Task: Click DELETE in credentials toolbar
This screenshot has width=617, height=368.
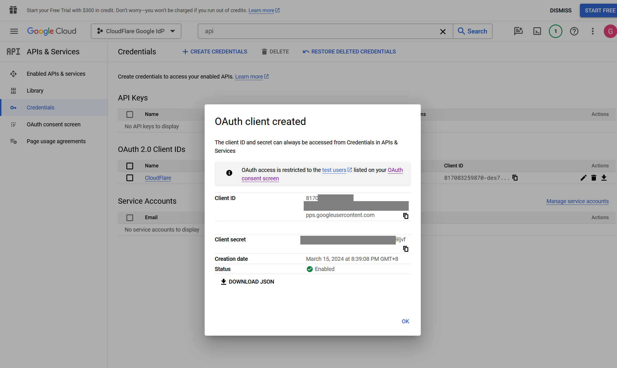Action: (x=275, y=51)
